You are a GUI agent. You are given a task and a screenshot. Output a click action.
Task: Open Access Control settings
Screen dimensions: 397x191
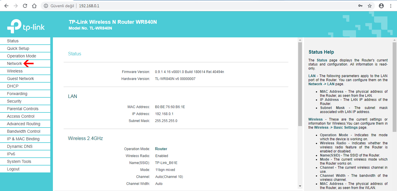(25, 116)
